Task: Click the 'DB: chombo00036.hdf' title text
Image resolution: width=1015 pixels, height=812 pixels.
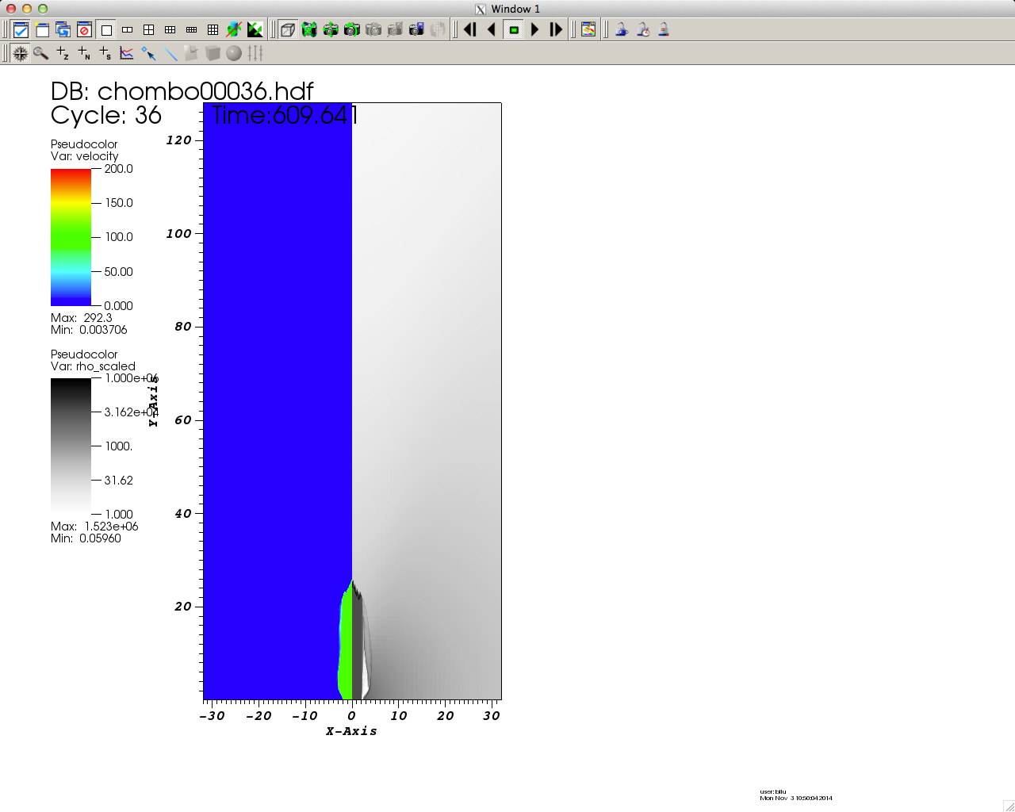Action: pos(182,91)
